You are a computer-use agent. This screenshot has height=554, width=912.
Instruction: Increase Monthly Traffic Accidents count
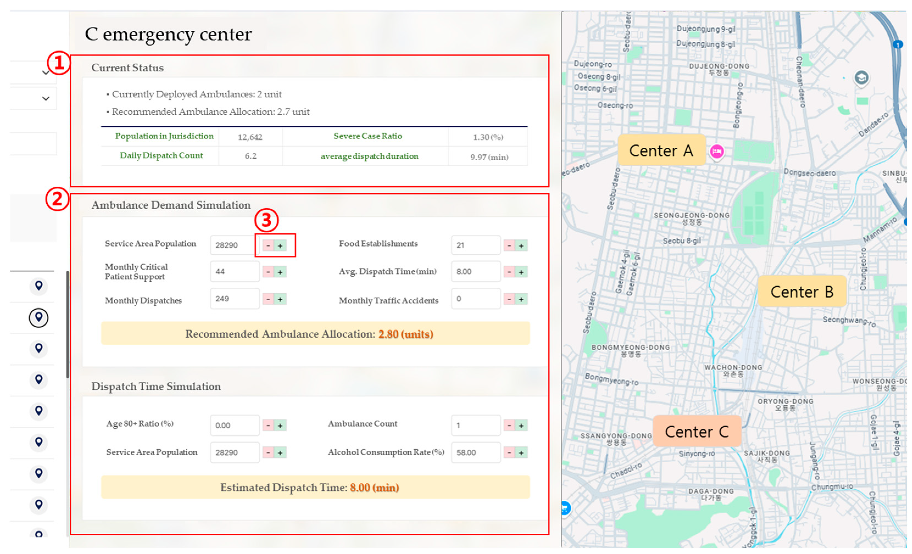tap(521, 299)
